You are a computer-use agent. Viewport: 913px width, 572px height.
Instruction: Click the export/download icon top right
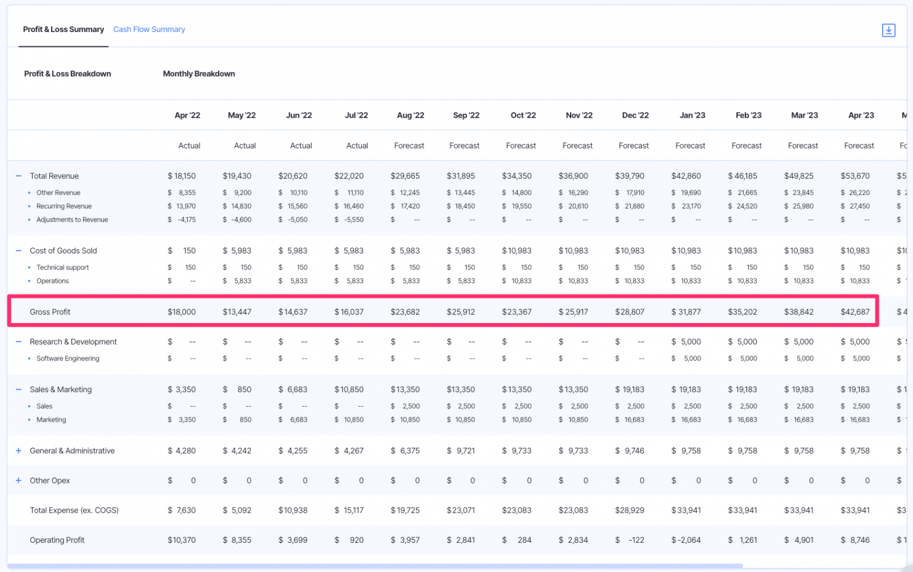889,30
